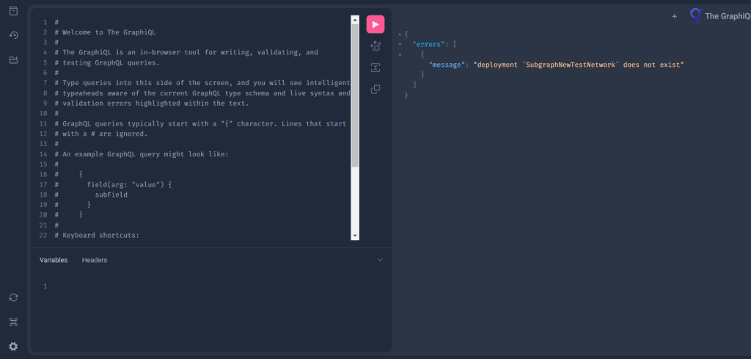
Task: Click the "subField" comment line
Action: (91, 195)
